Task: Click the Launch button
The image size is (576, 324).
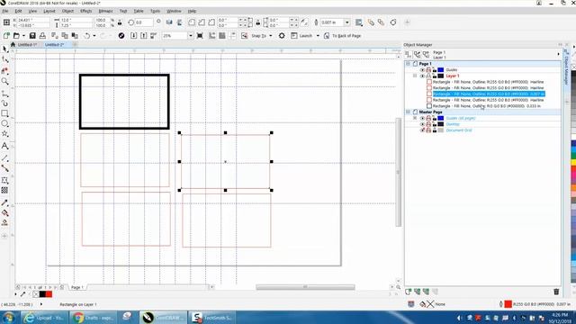Action: pos(301,36)
